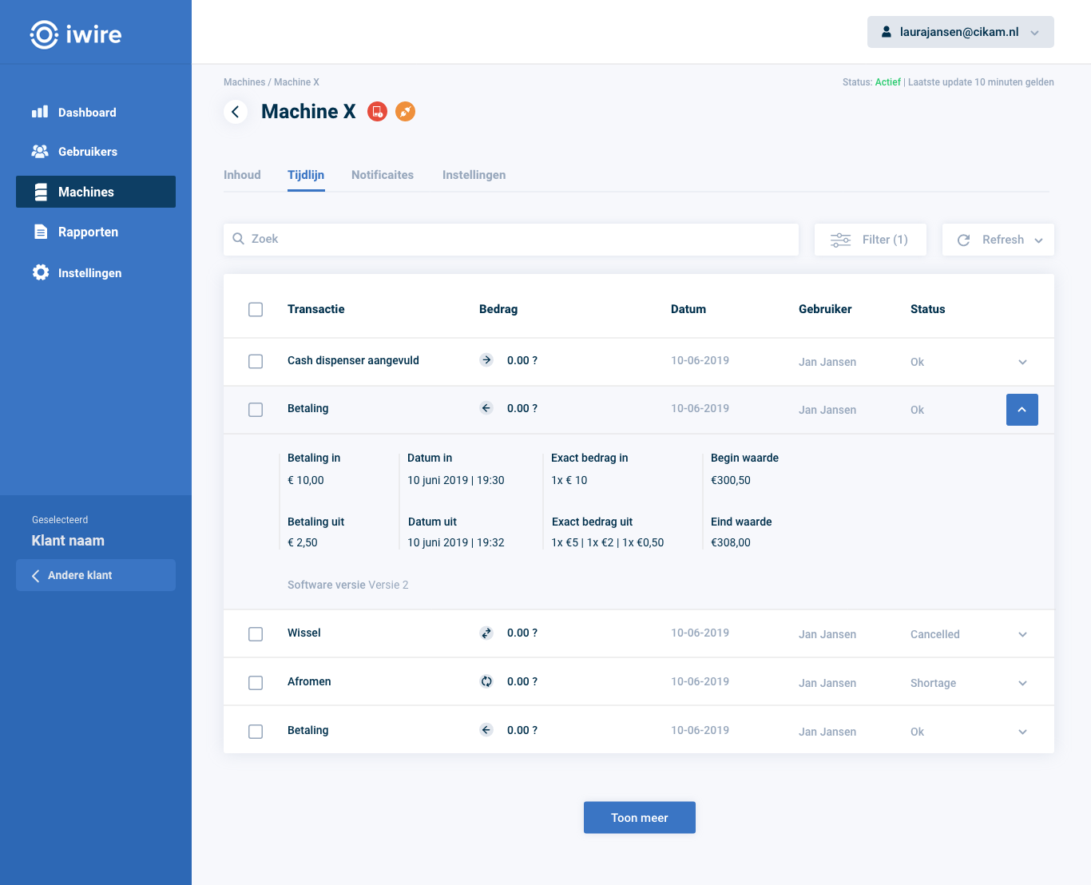Click the user avatar icon beside laurajansen@cikam.nl

pyautogui.click(x=887, y=32)
